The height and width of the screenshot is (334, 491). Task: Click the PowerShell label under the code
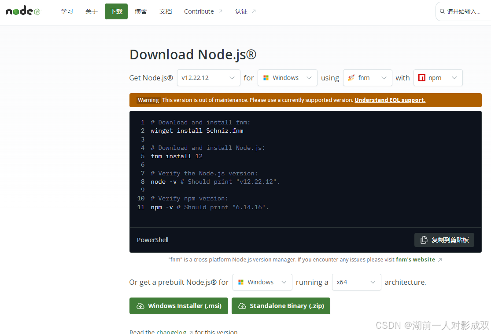coord(153,240)
